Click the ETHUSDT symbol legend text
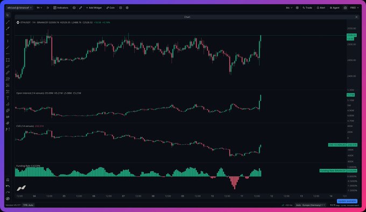The image size is (366, 212). click(25, 23)
